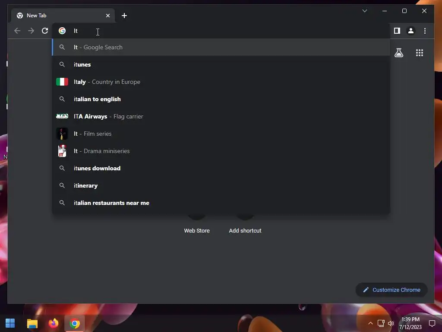The width and height of the screenshot is (442, 332).
Task: Click the Customize Chrome button
Action: click(x=391, y=290)
